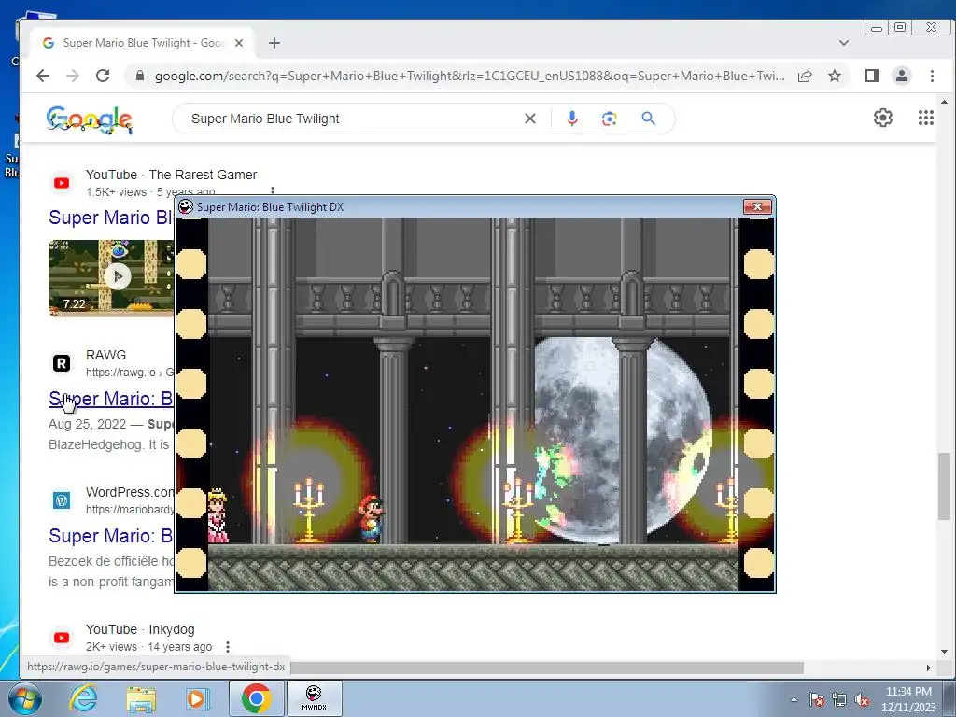Click "YouTube · Inkydog" source text
Viewport: 956px width, 717px height.
pos(140,629)
